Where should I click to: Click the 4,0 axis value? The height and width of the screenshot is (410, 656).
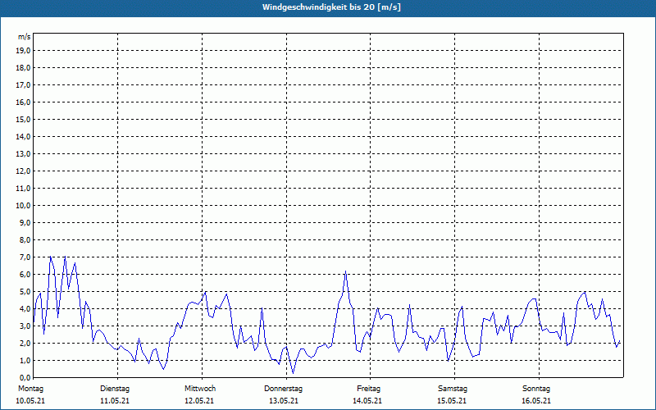click(25, 308)
